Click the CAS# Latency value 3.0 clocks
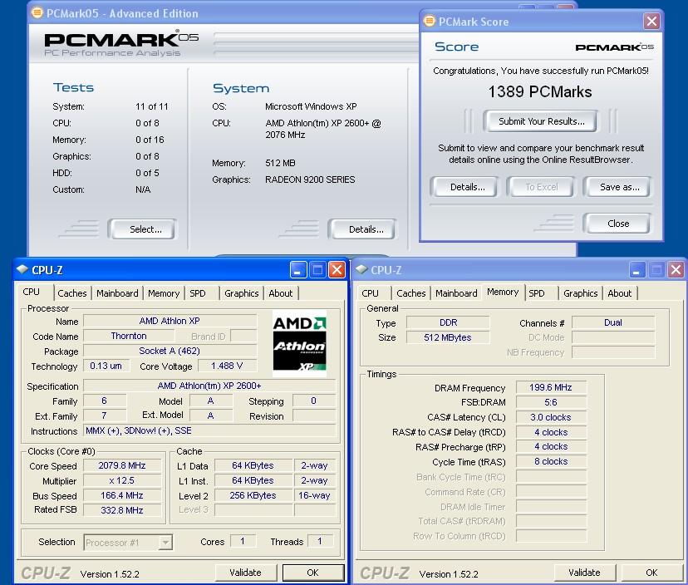 [551, 417]
